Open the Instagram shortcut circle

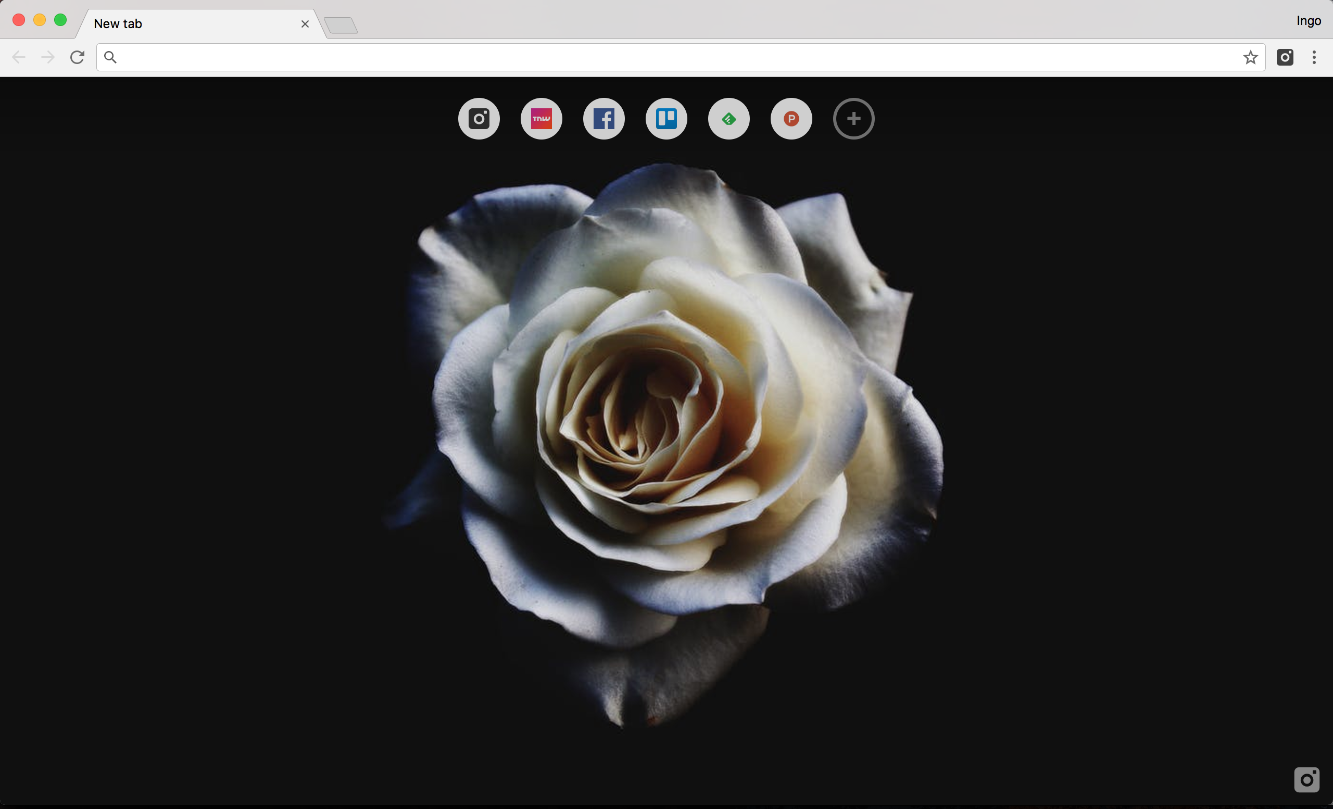tap(479, 118)
